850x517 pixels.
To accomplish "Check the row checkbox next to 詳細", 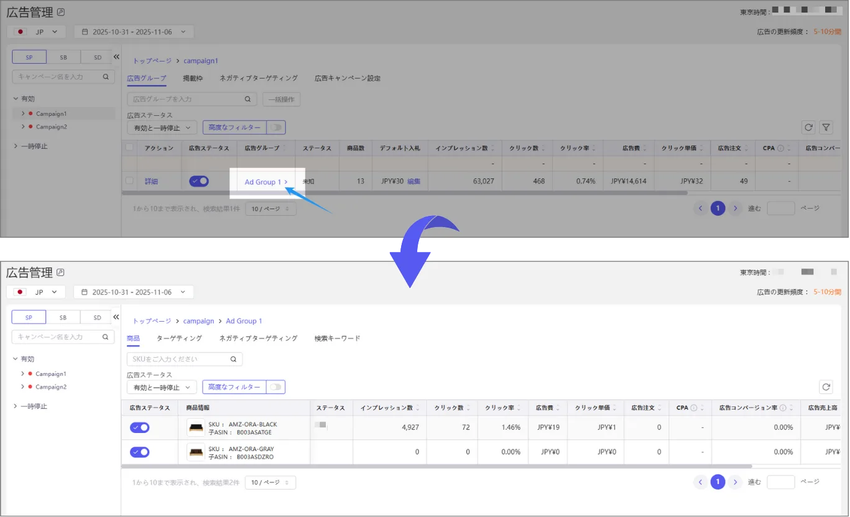I will click(129, 181).
